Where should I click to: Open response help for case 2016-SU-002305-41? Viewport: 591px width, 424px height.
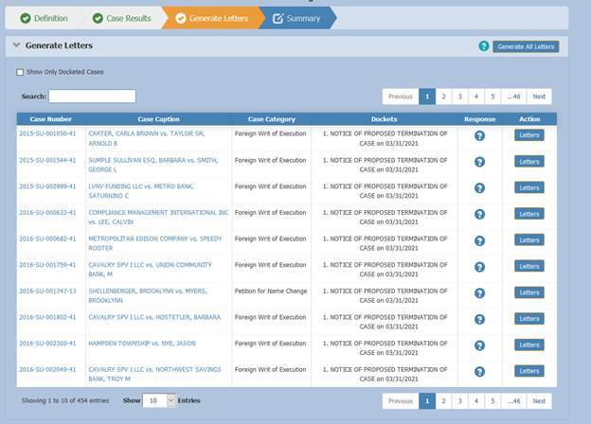479,345
